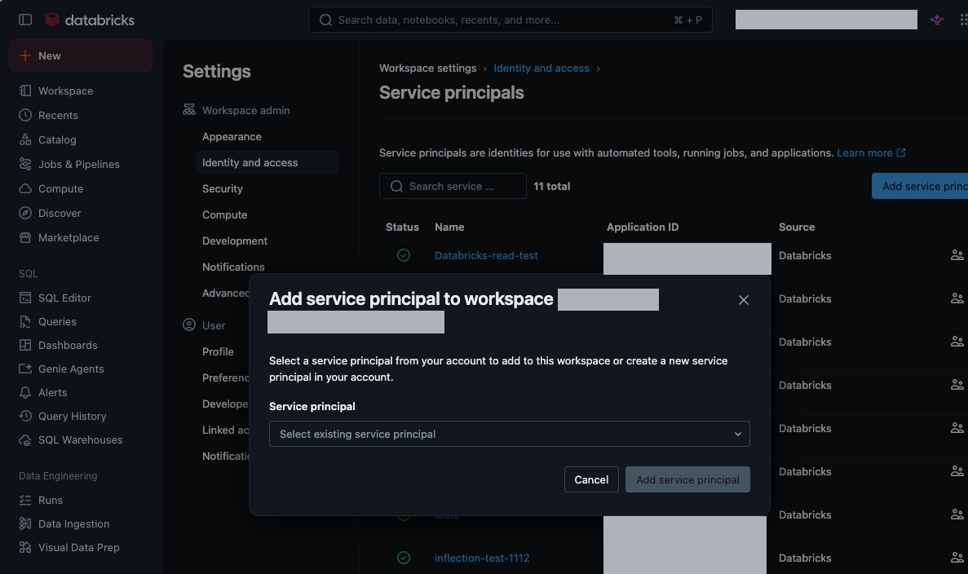This screenshot has width=968, height=574.
Task: Open the Databricks home logo
Action: (90, 20)
